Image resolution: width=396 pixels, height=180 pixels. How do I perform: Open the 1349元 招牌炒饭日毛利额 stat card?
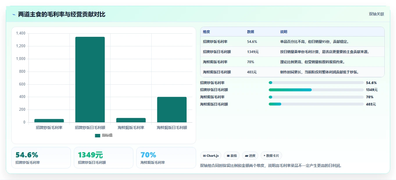pos(103,158)
